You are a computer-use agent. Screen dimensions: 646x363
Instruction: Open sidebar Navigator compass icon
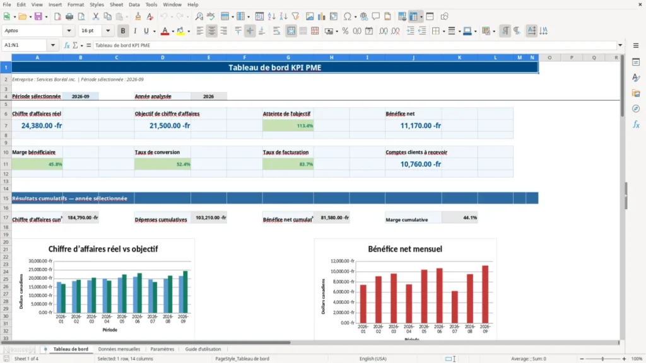click(636, 108)
